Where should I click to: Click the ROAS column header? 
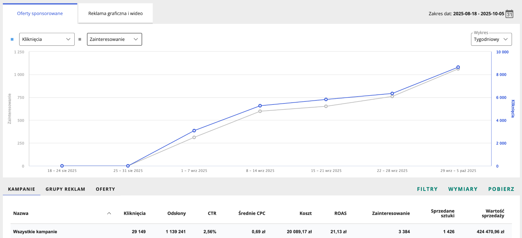[341, 213]
